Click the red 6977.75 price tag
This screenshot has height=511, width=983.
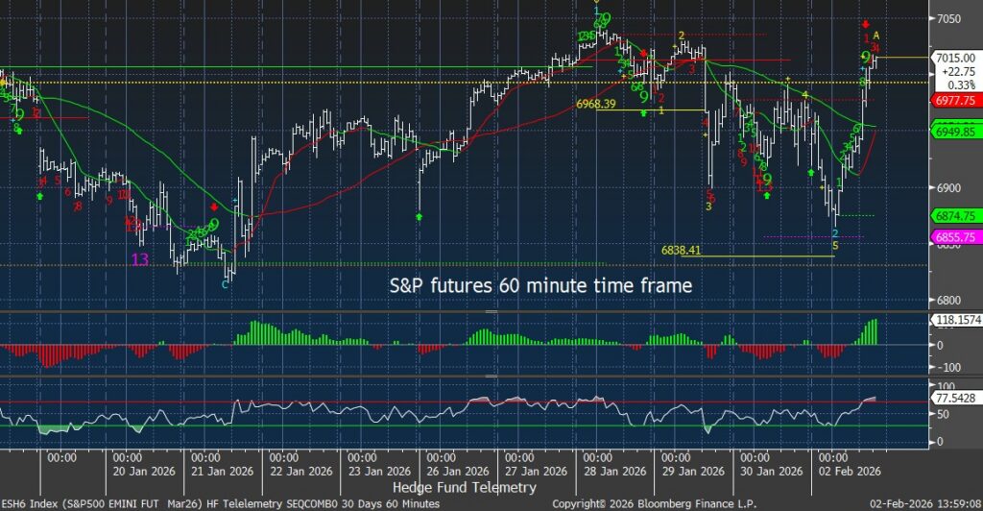click(x=954, y=99)
